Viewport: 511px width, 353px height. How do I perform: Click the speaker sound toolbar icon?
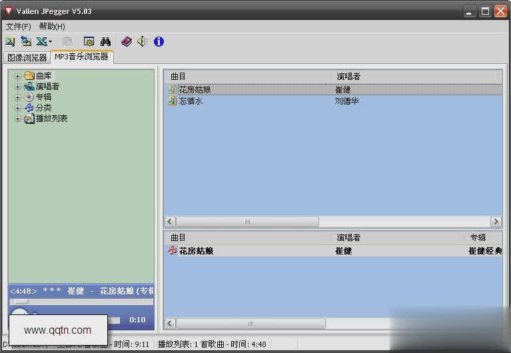pos(143,41)
